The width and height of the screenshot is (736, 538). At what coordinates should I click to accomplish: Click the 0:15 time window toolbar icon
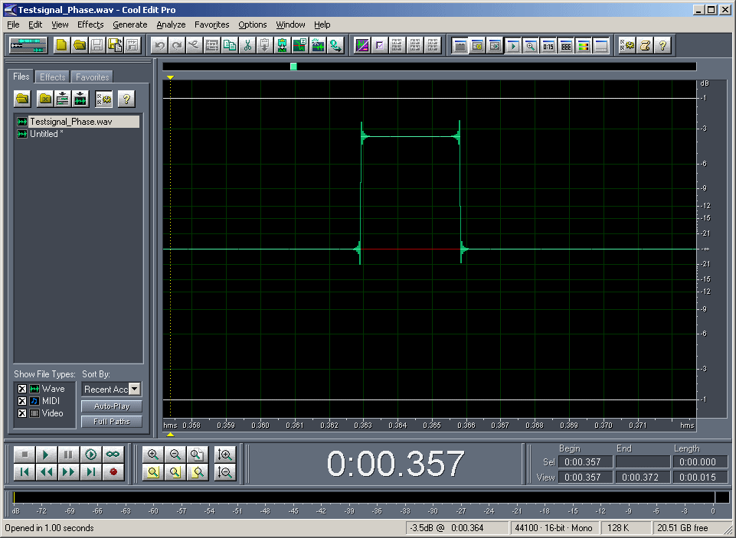[x=548, y=45]
